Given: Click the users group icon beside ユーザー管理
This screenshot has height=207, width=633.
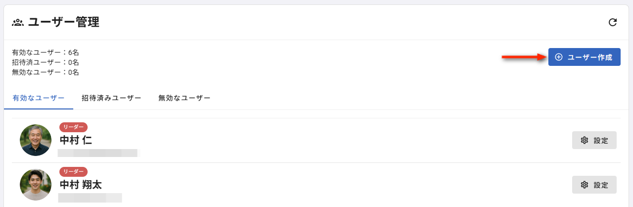Looking at the screenshot, I should click(x=18, y=22).
